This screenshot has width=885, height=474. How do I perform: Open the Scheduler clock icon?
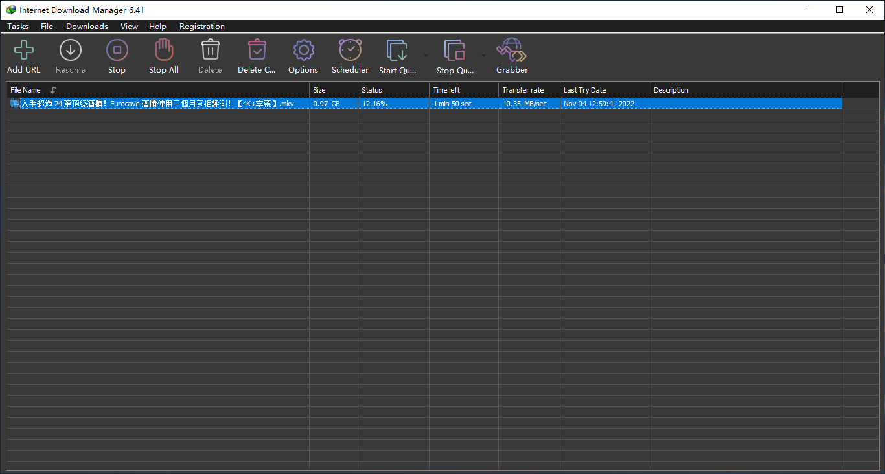(x=350, y=51)
